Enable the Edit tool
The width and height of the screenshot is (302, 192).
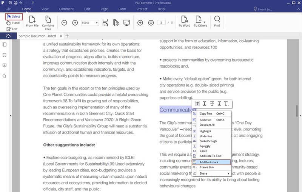point(12,29)
